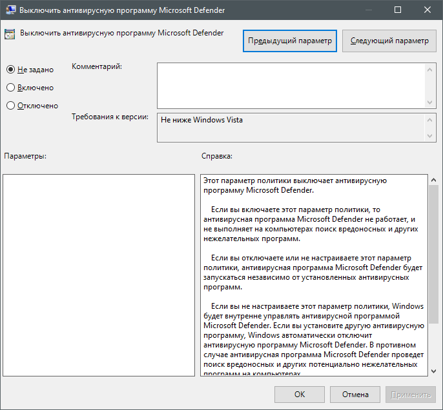Viewport: 443px width, 410px height.
Task: Click the help text scrollbar up arrow
Action: tap(434, 180)
